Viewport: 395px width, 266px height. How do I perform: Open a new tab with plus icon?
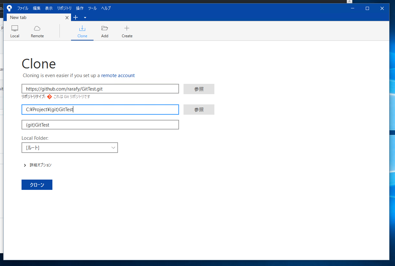tap(76, 17)
